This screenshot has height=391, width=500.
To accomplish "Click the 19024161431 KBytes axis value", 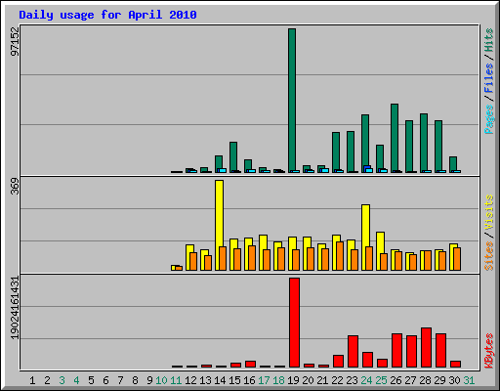I will [x=15, y=308].
